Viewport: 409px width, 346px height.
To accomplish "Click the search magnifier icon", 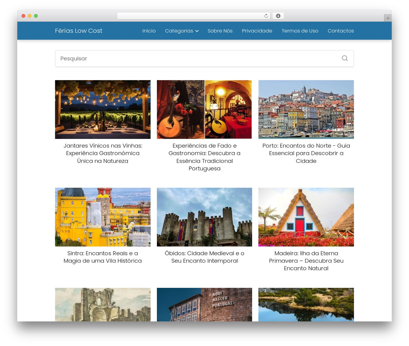I will click(344, 58).
